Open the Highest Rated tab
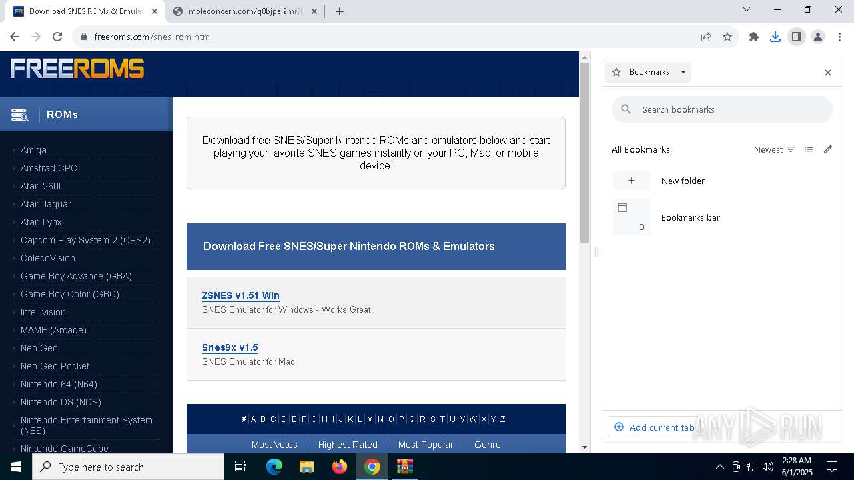Viewport: 854px width, 480px height. (348, 445)
